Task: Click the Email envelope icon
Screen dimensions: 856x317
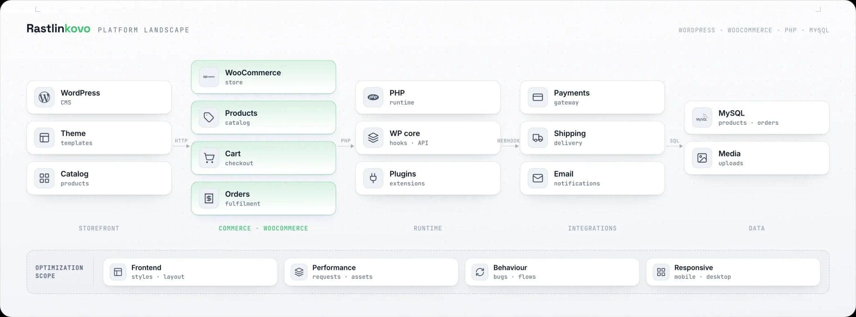Action: tap(538, 178)
